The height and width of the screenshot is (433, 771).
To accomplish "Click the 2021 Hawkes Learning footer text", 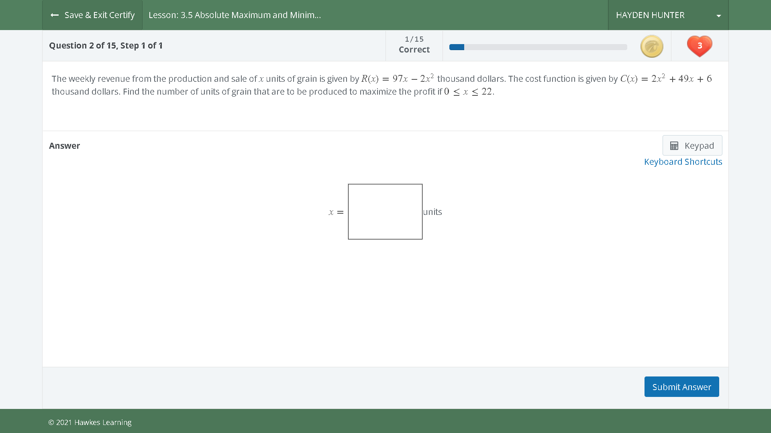I will click(x=90, y=422).
